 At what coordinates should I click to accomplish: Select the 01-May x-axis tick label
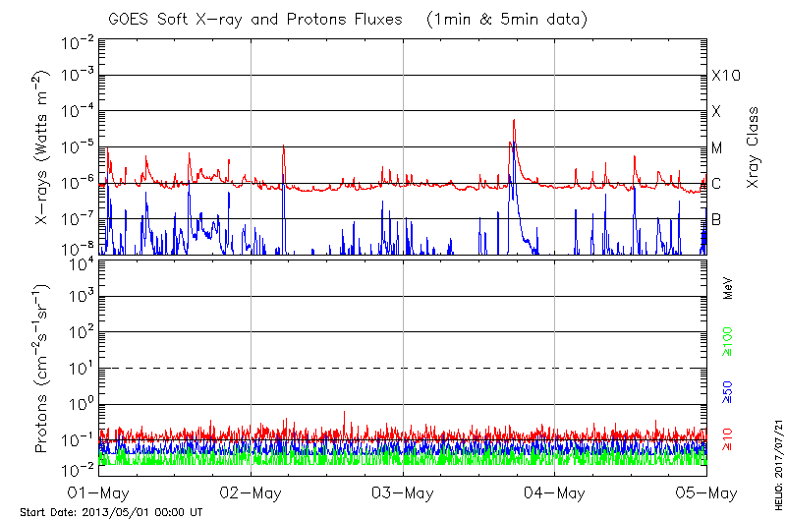[99, 492]
